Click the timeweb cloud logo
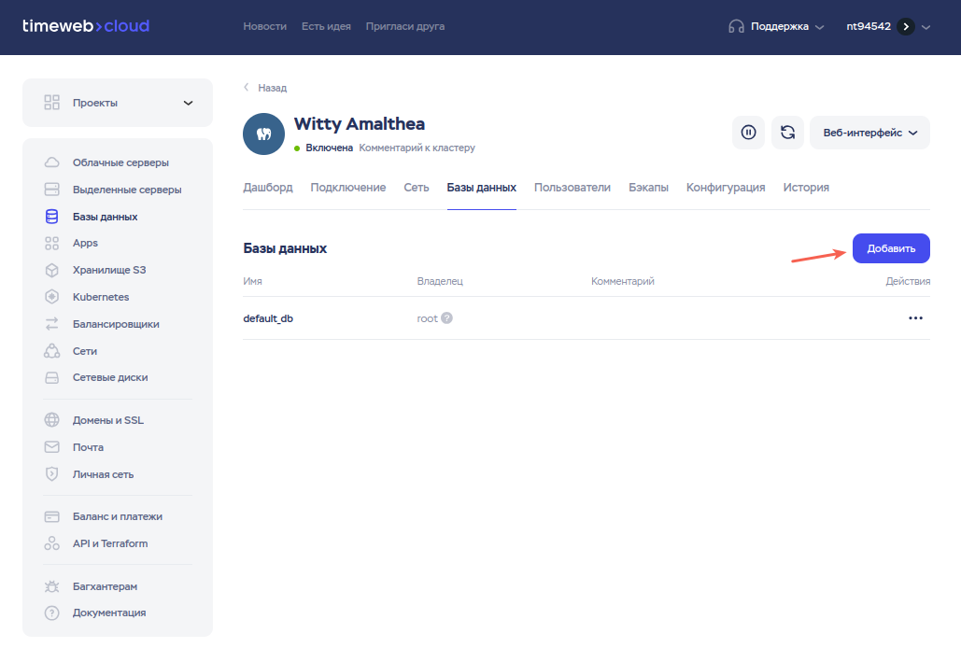Screen dimensions: 961x662 tap(86, 26)
